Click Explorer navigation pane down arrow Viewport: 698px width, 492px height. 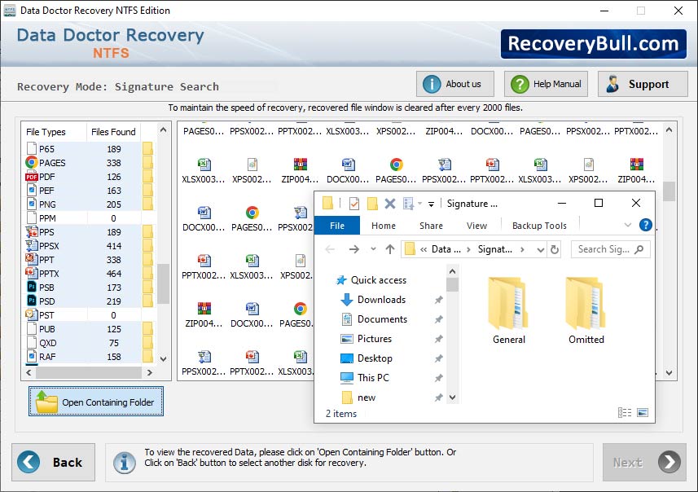coord(452,398)
